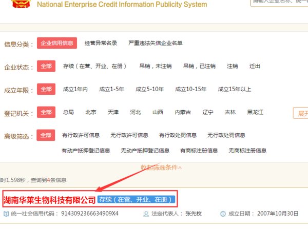Filter by 无商标注册信息
The image size is (308, 230).
tap(247, 151)
